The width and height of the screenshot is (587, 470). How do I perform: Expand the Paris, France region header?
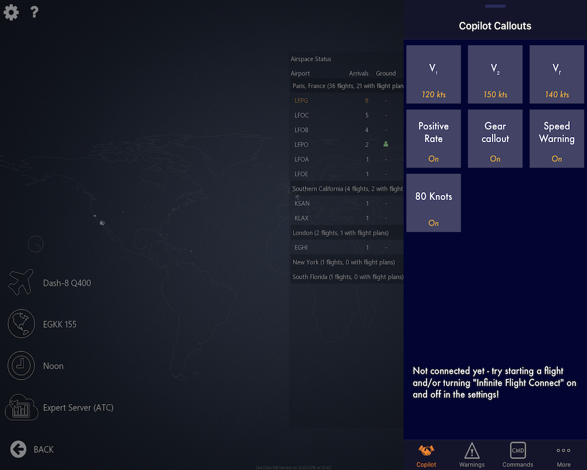click(x=347, y=86)
